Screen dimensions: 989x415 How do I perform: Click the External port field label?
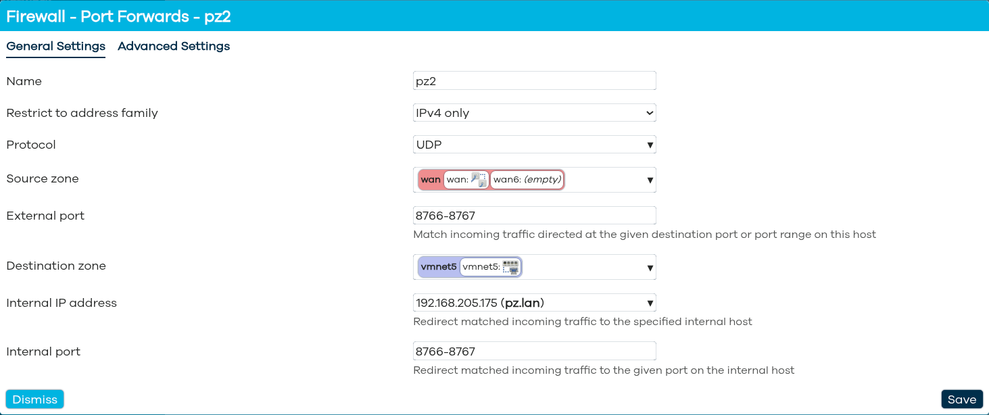(45, 216)
